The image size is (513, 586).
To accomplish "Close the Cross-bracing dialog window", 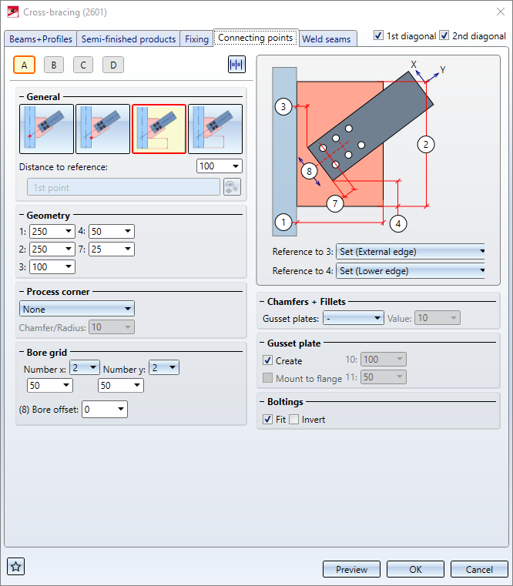I will pos(501,12).
